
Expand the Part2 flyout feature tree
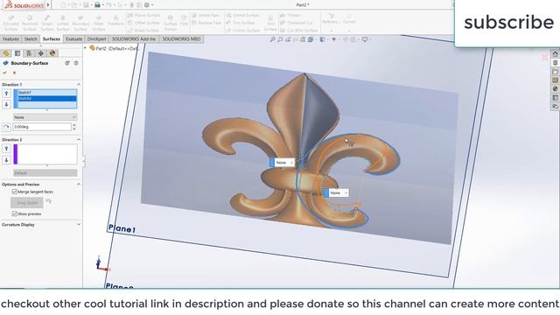[85, 48]
